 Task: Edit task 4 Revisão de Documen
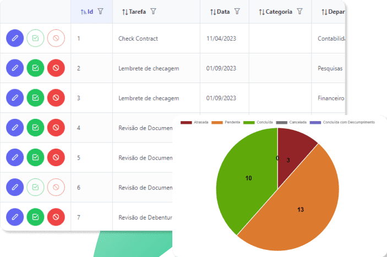15,128
